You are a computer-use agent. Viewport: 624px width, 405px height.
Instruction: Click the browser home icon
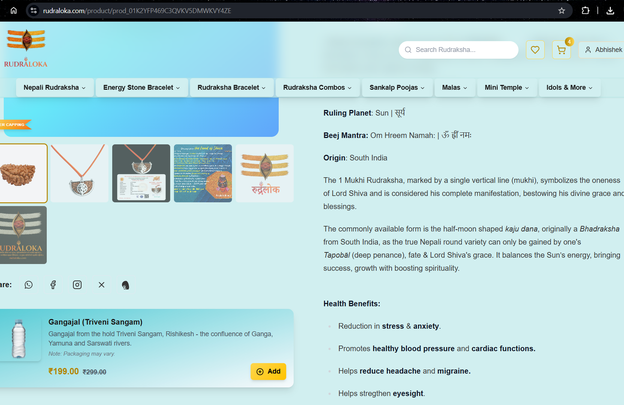tap(13, 10)
